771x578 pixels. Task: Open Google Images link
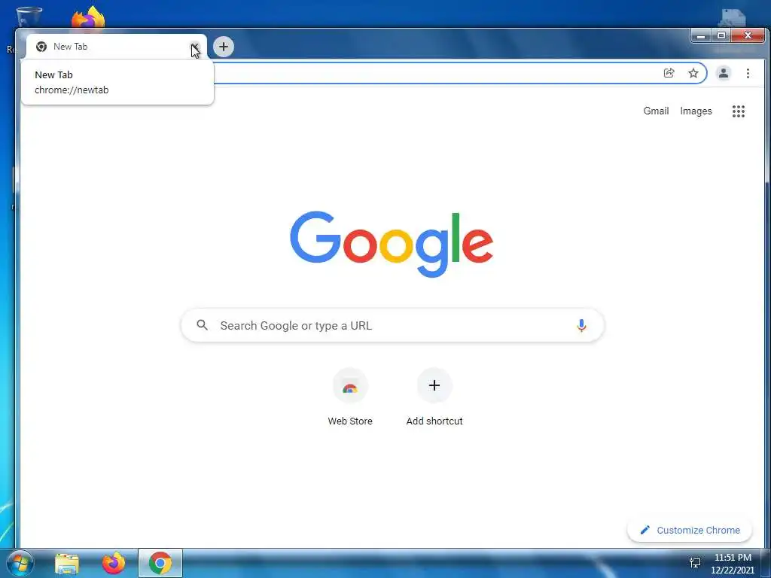[696, 111]
